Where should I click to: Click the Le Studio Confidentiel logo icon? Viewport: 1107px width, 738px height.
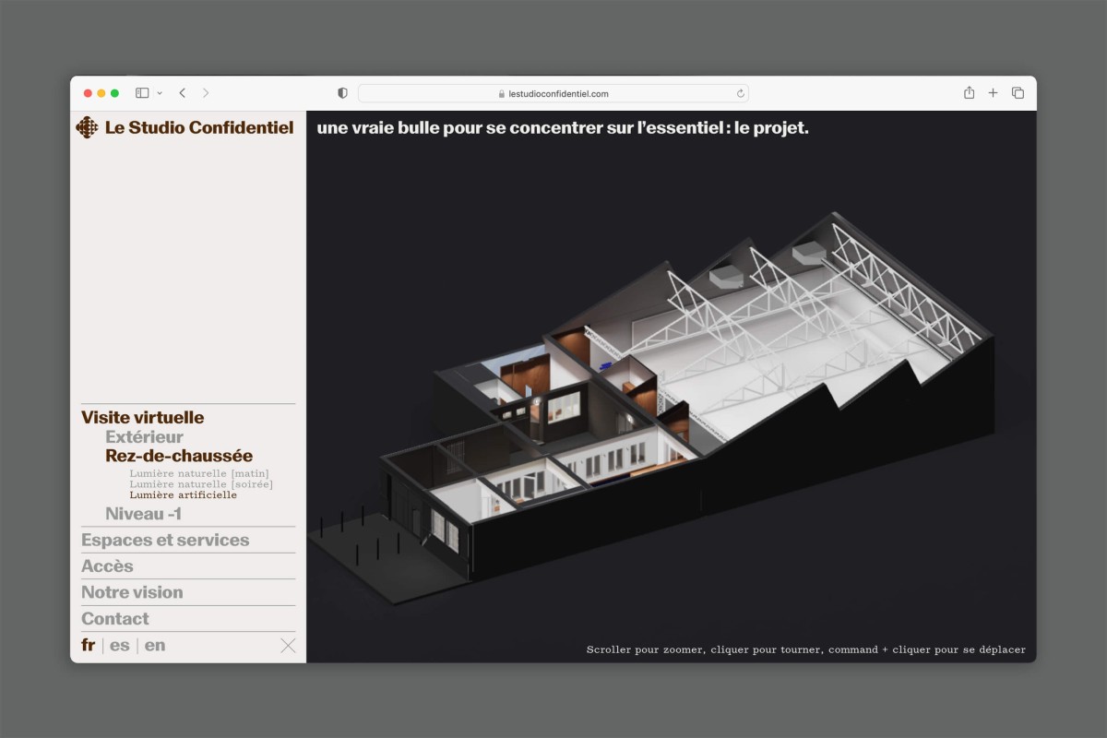pos(88,127)
